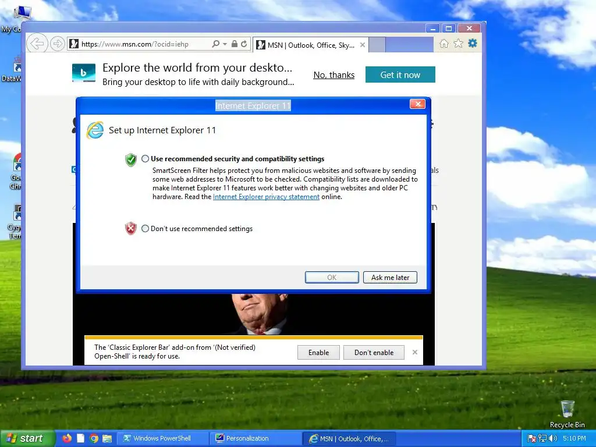Image resolution: width=596 pixels, height=447 pixels.
Task: Click the OK button in setup dialog
Action: point(332,278)
